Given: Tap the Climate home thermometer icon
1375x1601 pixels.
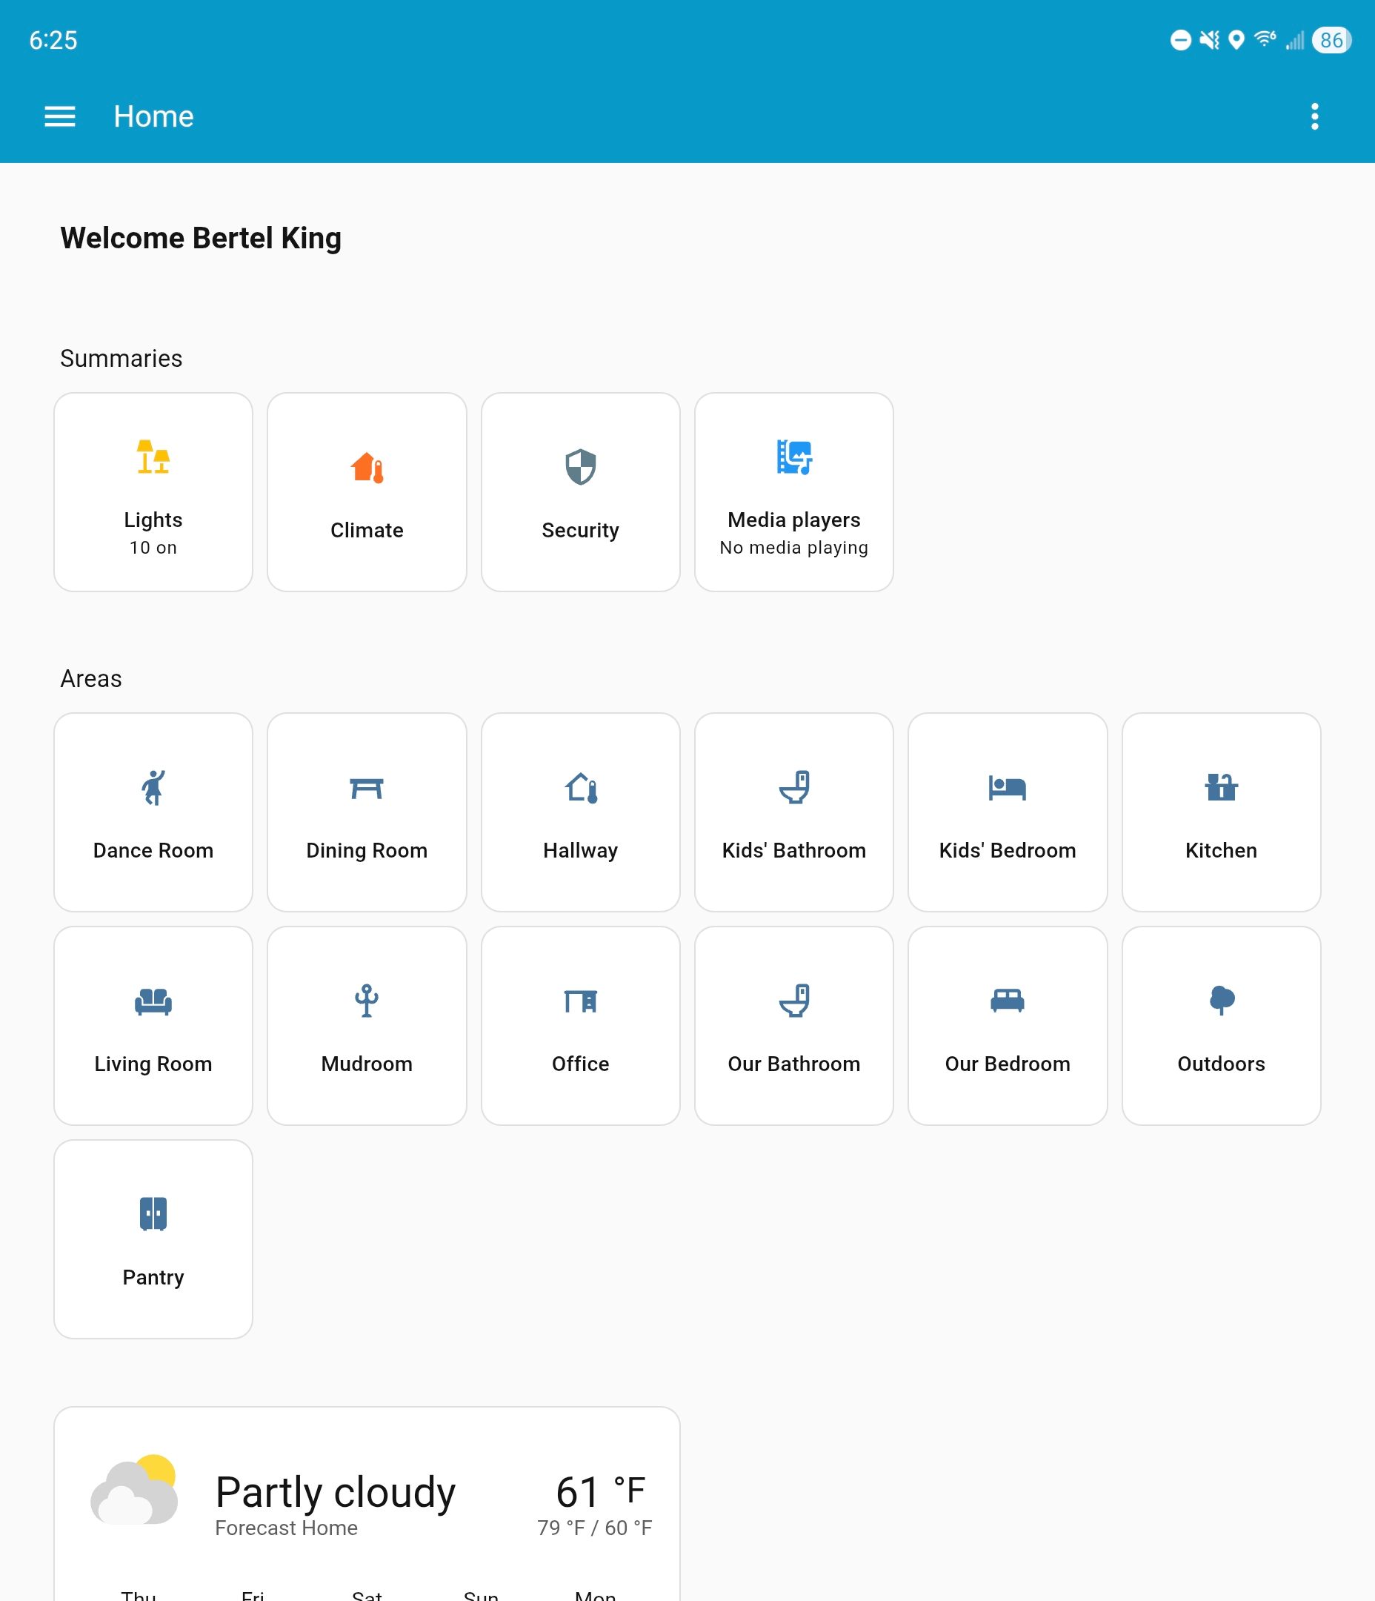Looking at the screenshot, I should 367,468.
